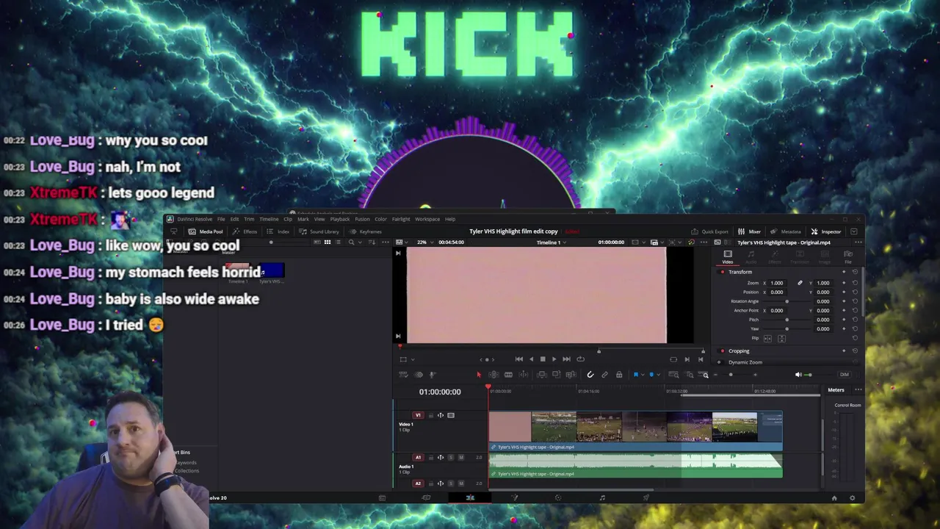Toggle the Inspector panel
This screenshot has height=529, width=940.
point(827,231)
